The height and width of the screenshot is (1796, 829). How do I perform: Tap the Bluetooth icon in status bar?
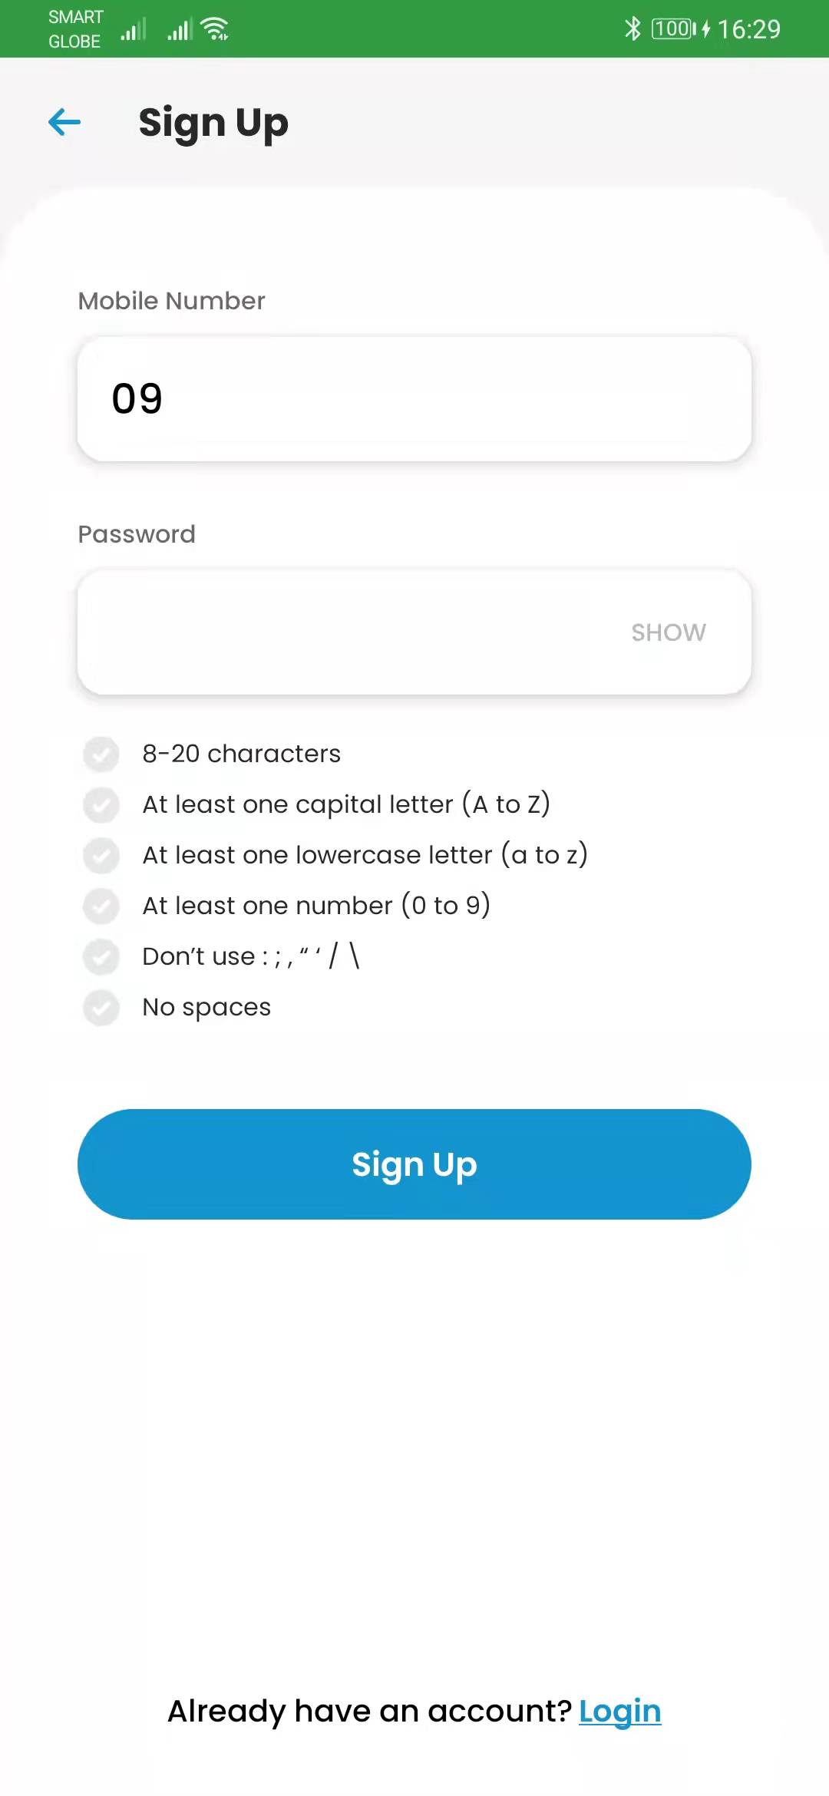coord(632,28)
